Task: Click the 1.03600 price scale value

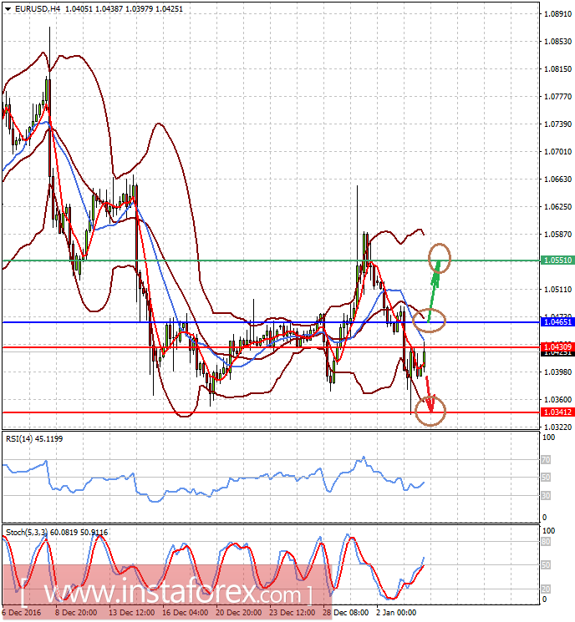Action: [x=558, y=399]
